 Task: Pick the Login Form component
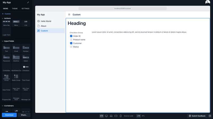tap(6, 32)
